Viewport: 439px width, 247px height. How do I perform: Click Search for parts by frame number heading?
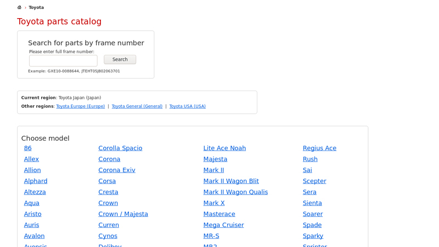click(x=86, y=43)
